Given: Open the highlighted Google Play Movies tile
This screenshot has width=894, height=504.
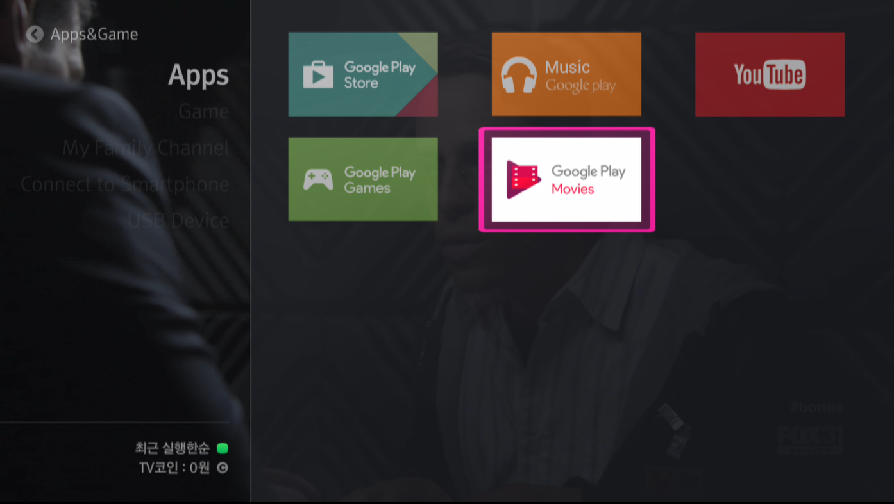Looking at the screenshot, I should pos(566,179).
